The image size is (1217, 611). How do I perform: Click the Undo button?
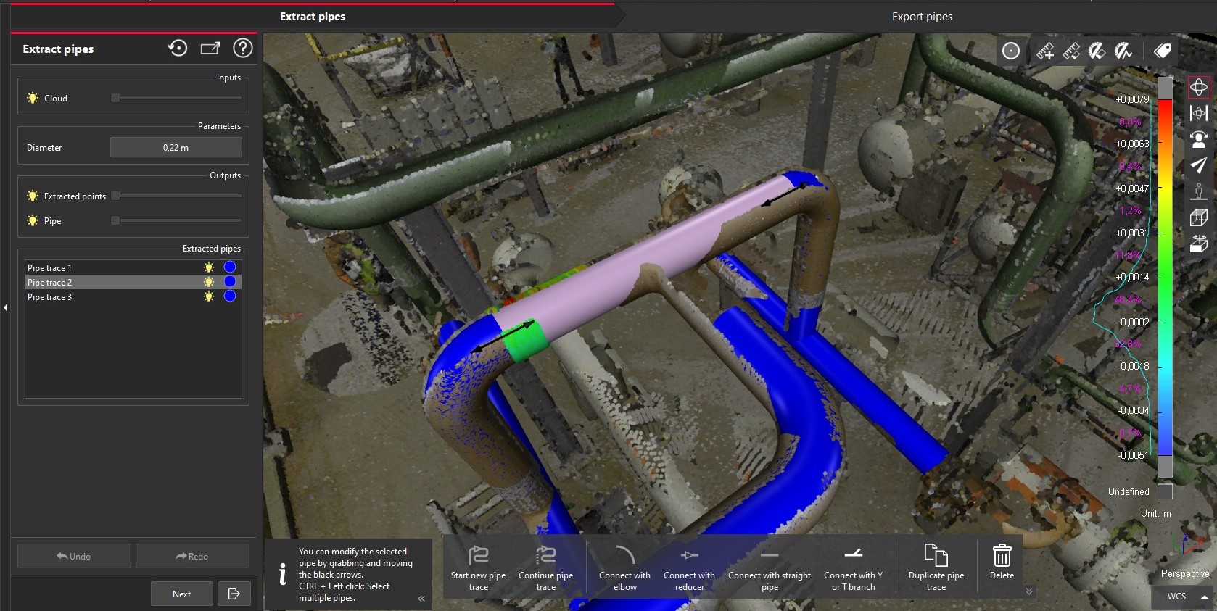click(x=74, y=556)
